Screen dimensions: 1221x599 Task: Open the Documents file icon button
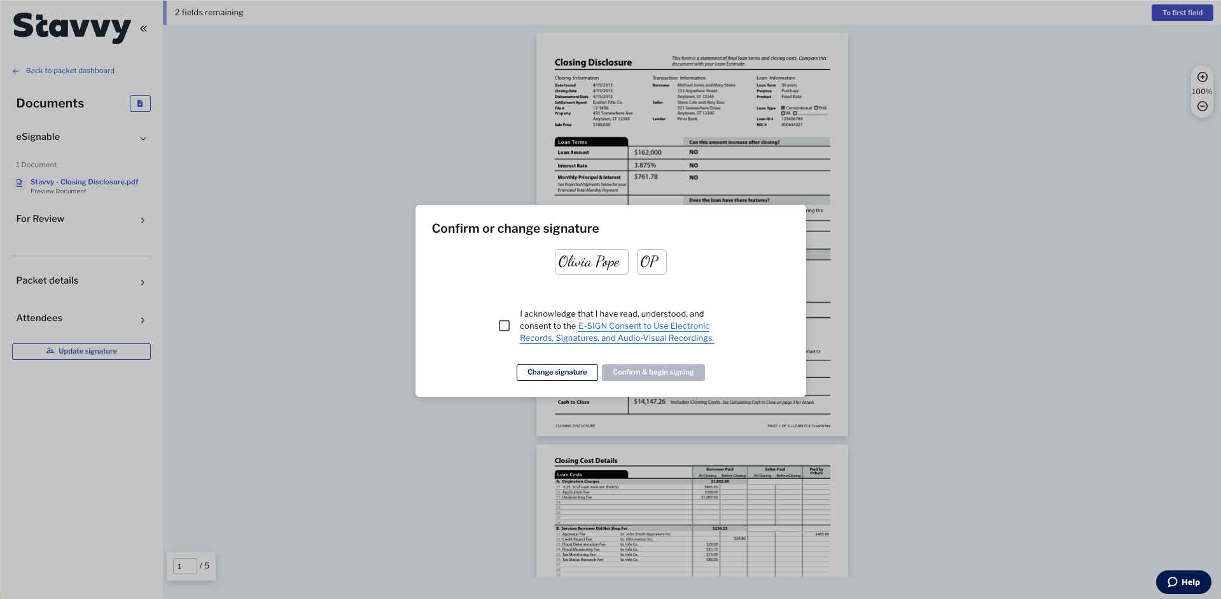pyautogui.click(x=140, y=104)
